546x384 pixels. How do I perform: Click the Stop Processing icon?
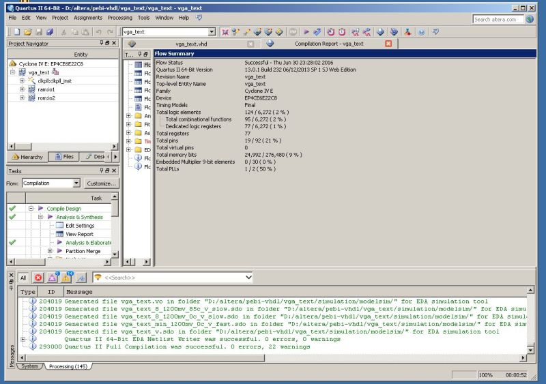[293, 32]
